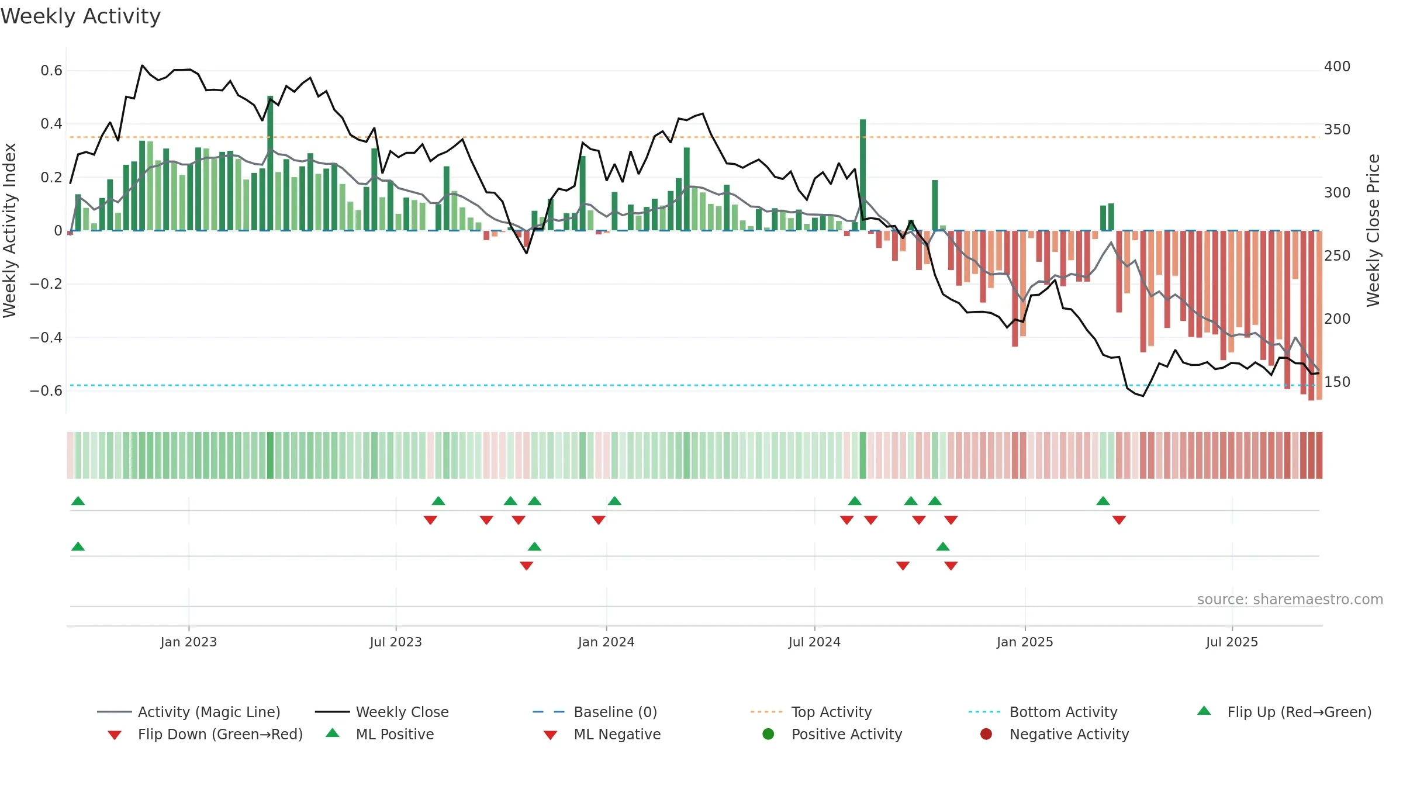The image size is (1403, 789).
Task: Click the Flip Up marker just after Jan 2024
Action: 614,501
